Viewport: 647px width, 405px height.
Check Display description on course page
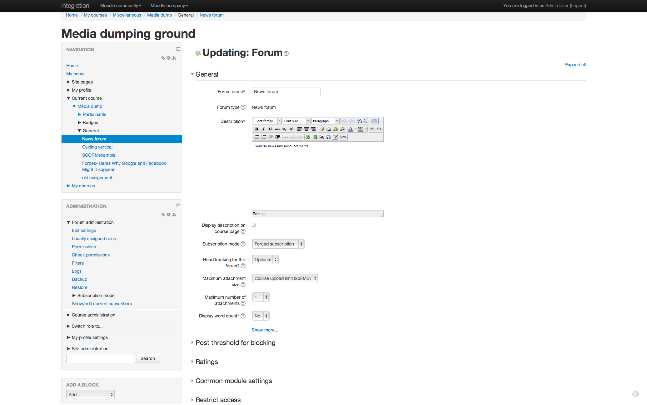[254, 225]
